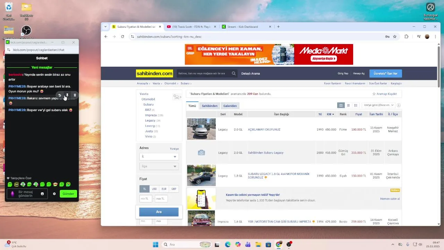This screenshot has height=250, width=444.
Task: Open File Explorer from taskbar
Action: pos(258,244)
